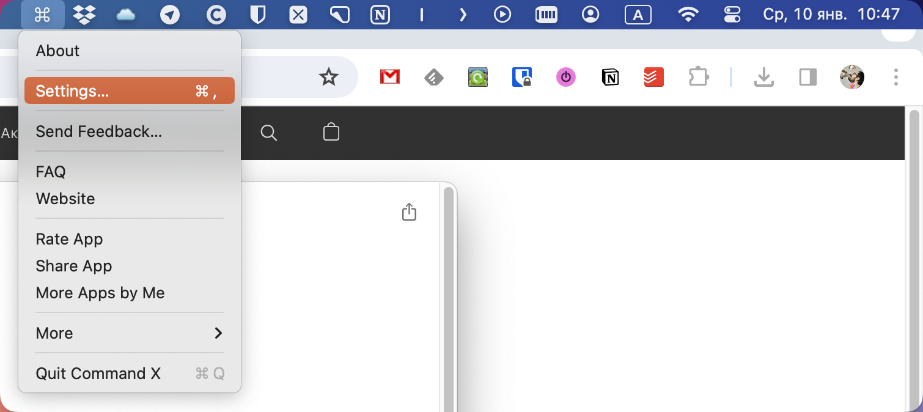Screen dimensions: 923x412
Task: Switch keyboard input source A indicator
Action: coord(638,15)
